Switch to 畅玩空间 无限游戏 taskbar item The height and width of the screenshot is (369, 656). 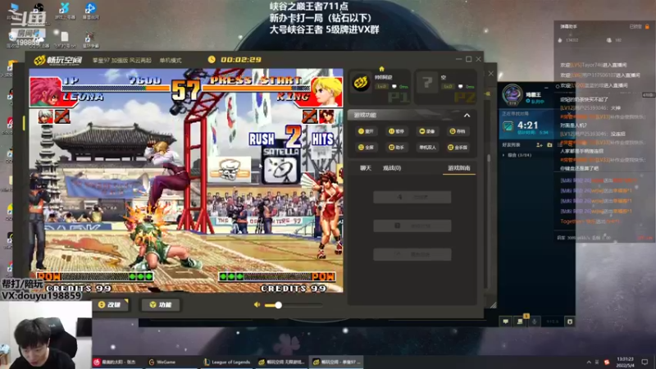pyautogui.click(x=281, y=362)
